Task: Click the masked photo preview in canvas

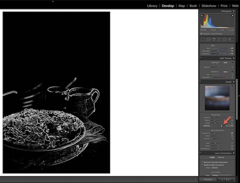Action: 56,92
